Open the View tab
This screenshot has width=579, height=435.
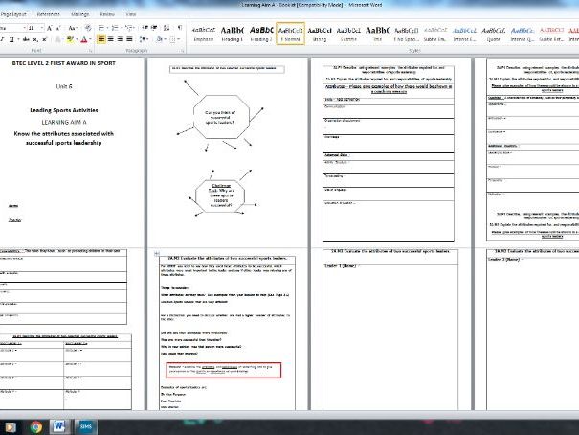131,14
